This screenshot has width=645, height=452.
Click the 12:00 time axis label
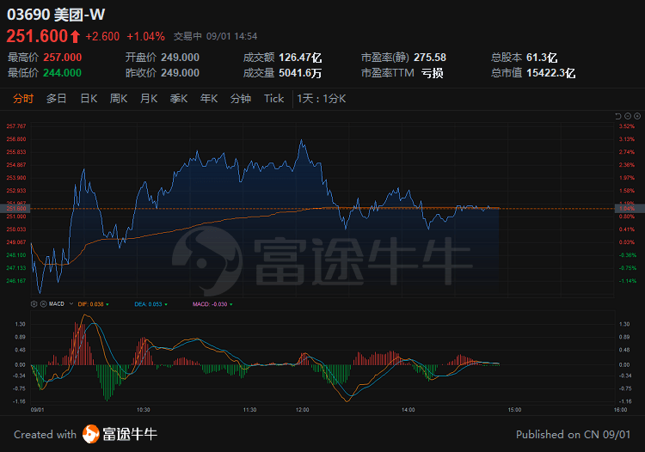pyautogui.click(x=303, y=410)
